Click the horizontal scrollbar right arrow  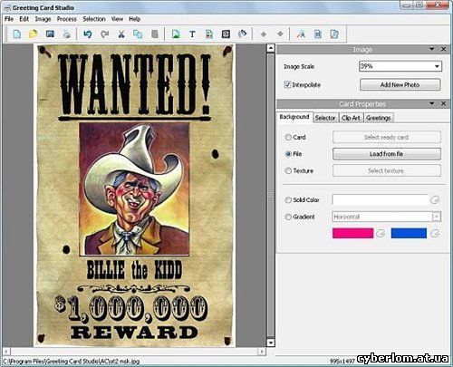point(262,352)
